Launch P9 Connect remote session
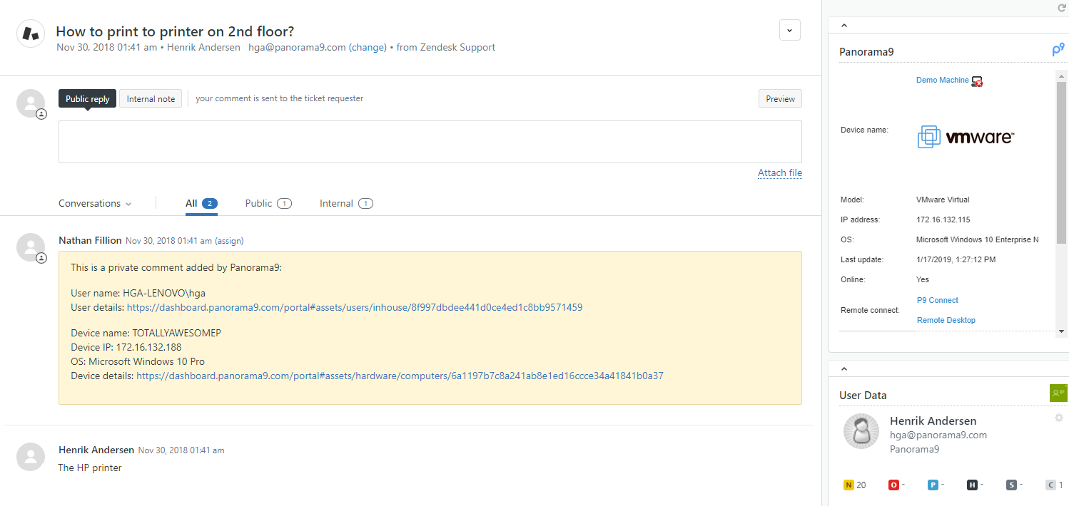The height and width of the screenshot is (506, 1069). (x=938, y=300)
